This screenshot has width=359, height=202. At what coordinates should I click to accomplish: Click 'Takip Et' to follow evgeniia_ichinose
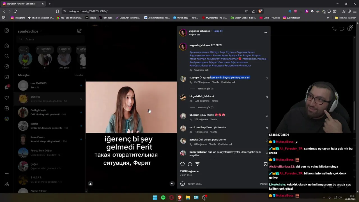[218, 31]
